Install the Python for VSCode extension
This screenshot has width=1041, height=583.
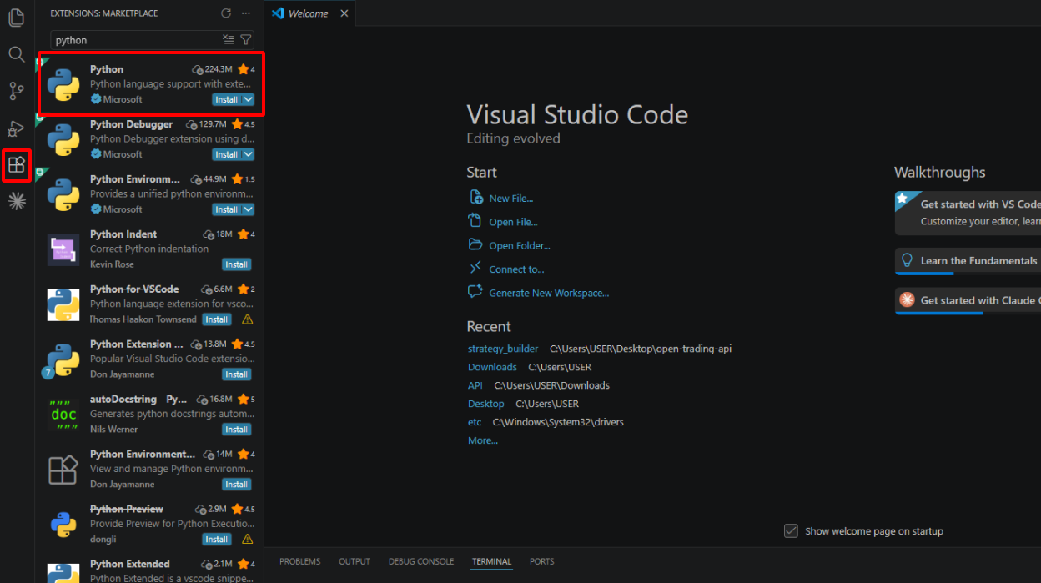pos(217,319)
